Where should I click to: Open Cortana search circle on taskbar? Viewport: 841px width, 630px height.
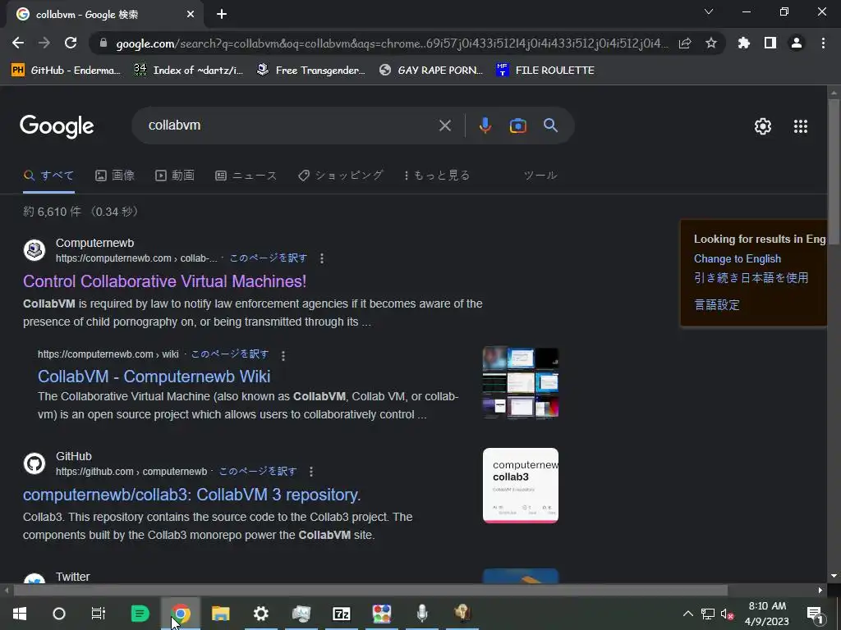(59, 614)
